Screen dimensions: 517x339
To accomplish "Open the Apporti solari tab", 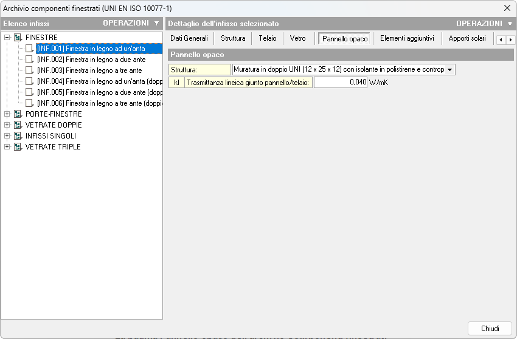I will (467, 38).
